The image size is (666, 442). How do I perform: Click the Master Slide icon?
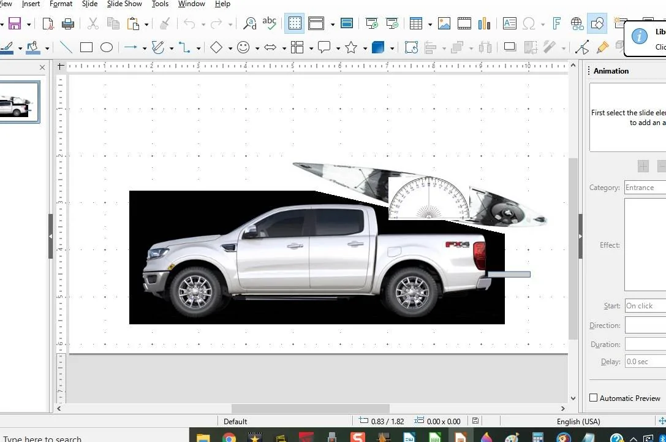(x=347, y=23)
